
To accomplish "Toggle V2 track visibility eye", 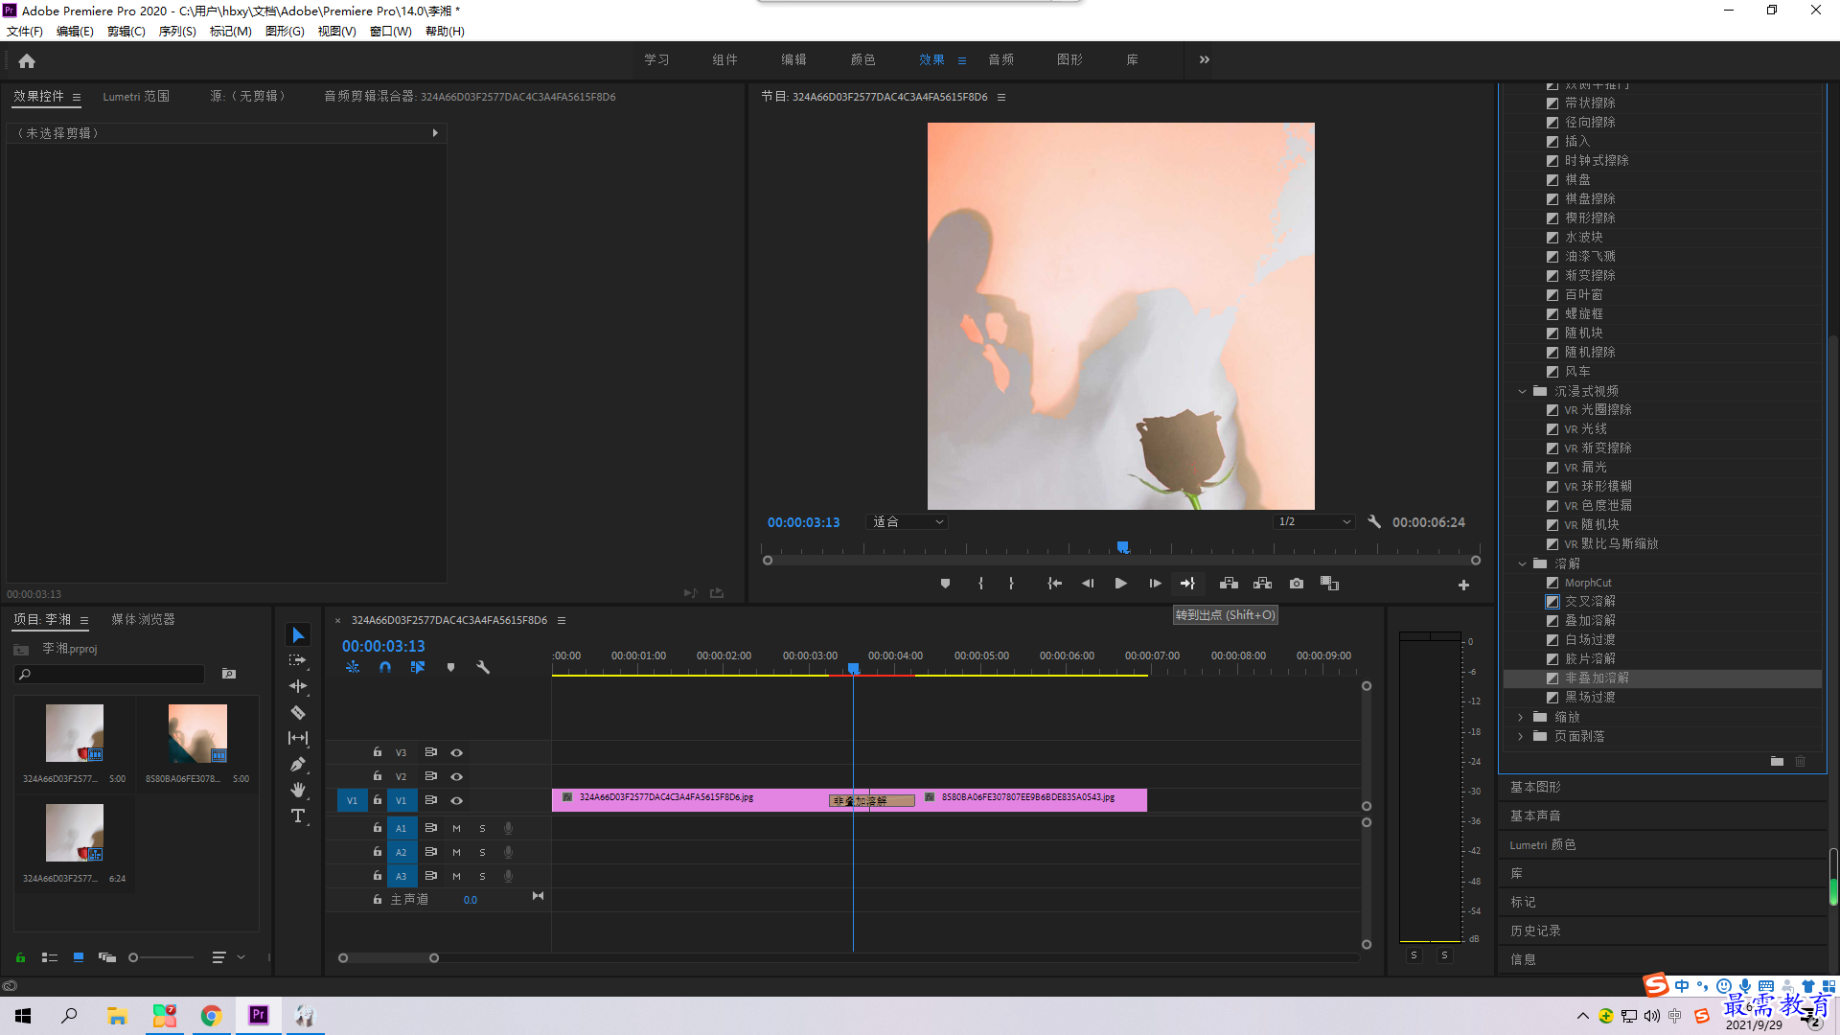I will (457, 777).
